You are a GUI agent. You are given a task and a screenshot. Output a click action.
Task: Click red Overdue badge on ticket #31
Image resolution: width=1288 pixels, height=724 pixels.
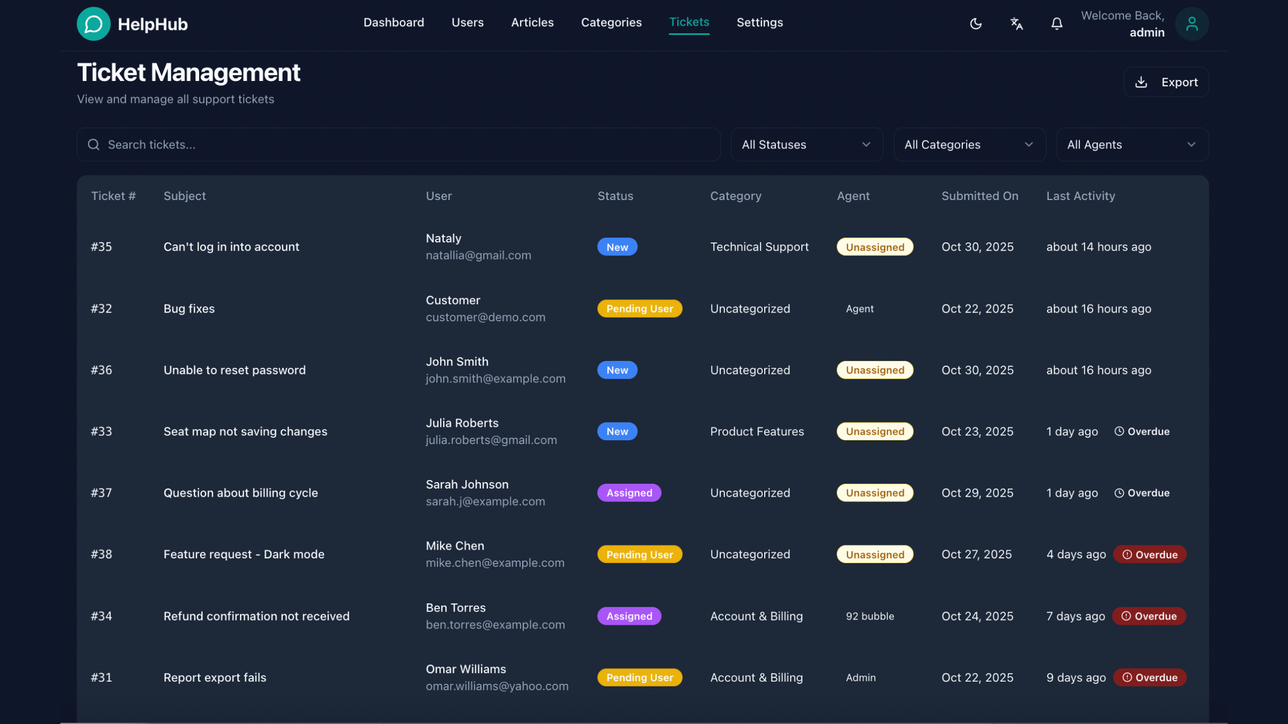[x=1150, y=677]
